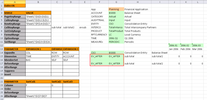The width and height of the screenshot is (207, 100).
Task: Select AfterRange value 'Sheet1'!$C$7:$E$7
Action: (38, 96)
